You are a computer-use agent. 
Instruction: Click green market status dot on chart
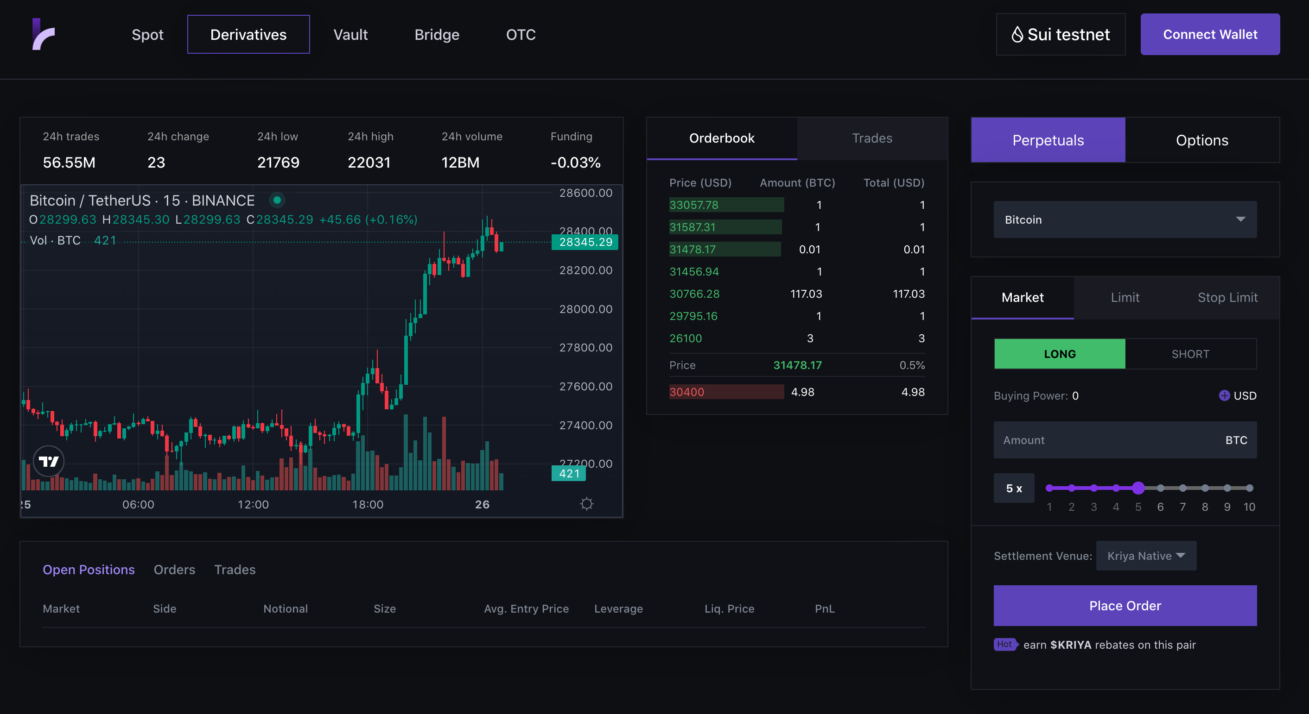coord(277,200)
